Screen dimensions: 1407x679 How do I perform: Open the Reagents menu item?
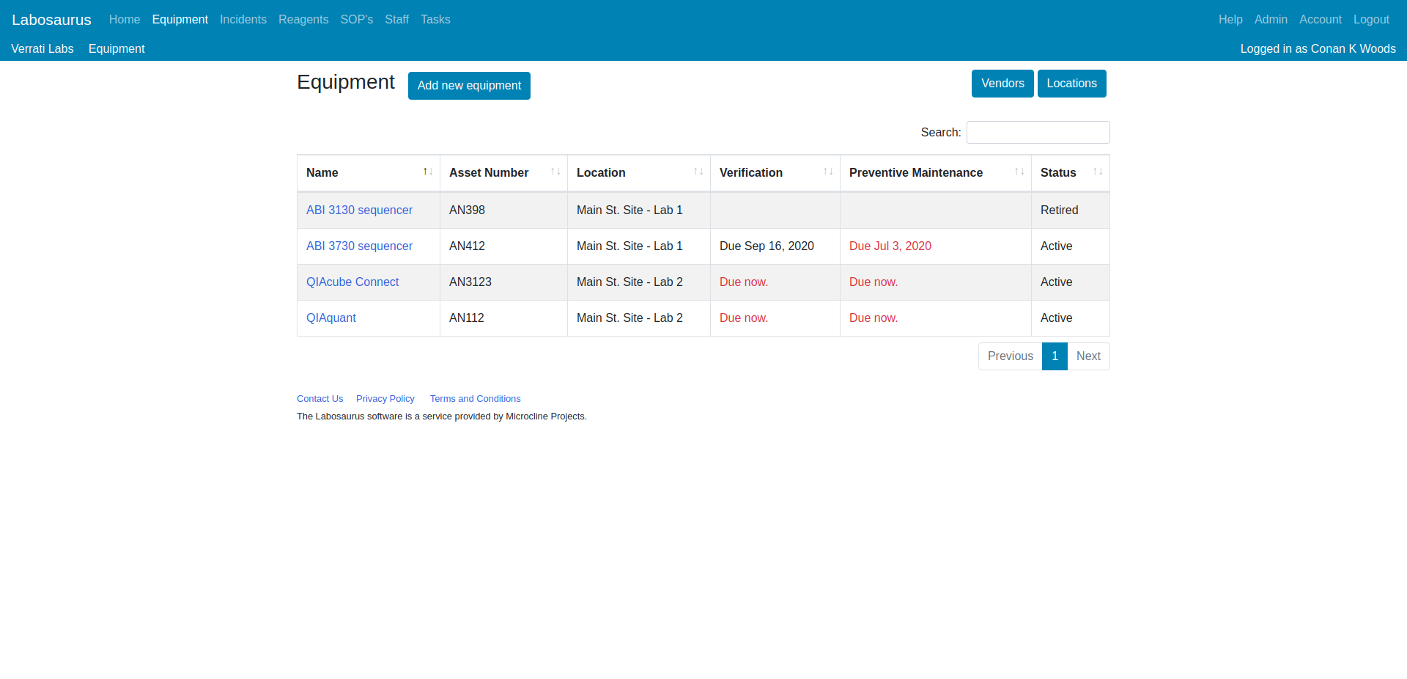303,20
